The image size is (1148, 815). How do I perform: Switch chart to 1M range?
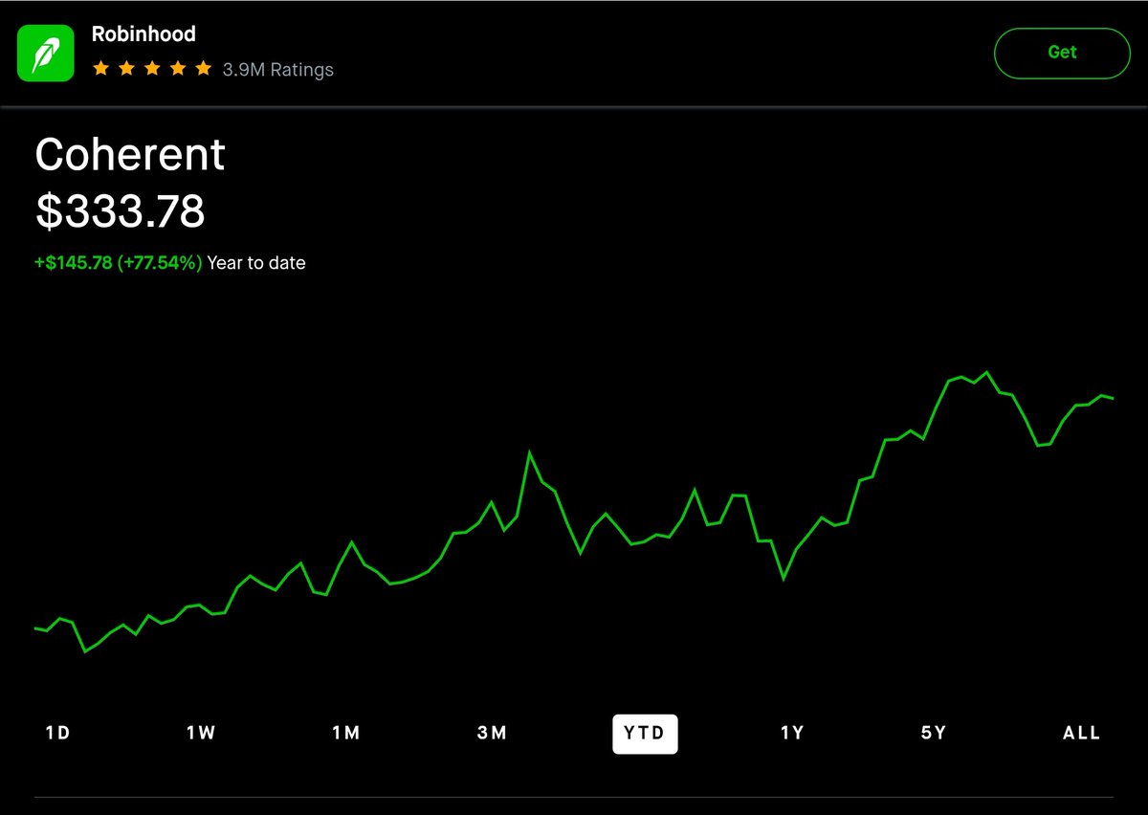346,734
